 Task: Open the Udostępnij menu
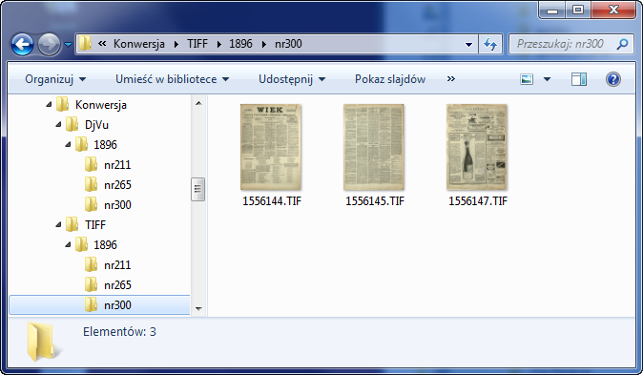tap(292, 79)
